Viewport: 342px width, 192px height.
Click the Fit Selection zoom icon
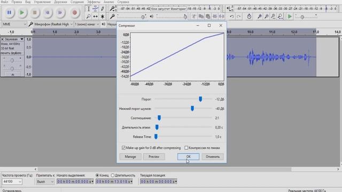[273, 17]
